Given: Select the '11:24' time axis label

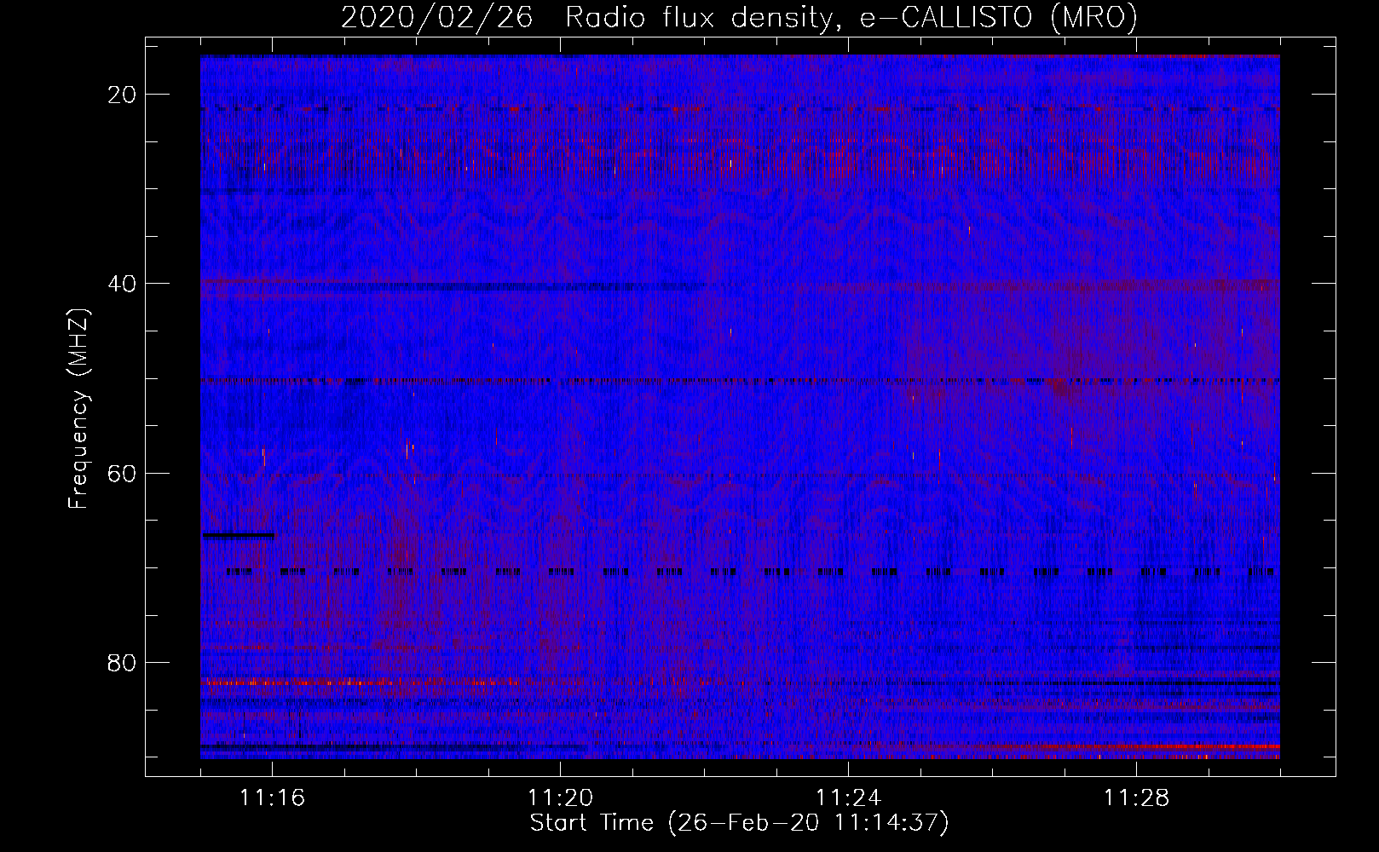Looking at the screenshot, I should [848, 798].
